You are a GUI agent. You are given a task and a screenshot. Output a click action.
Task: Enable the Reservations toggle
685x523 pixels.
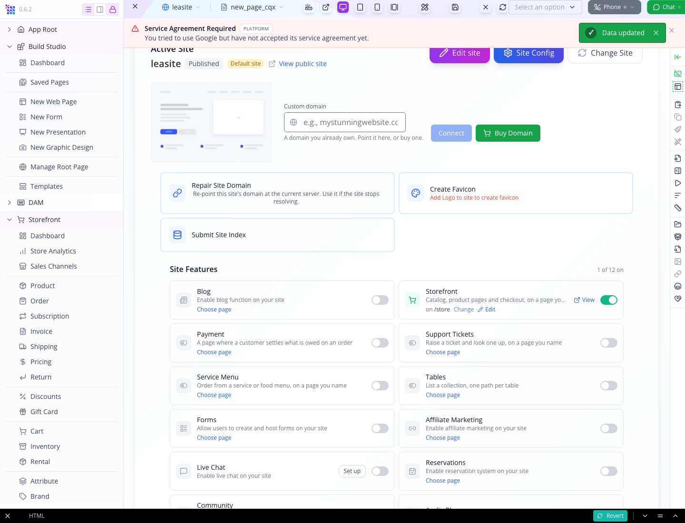click(609, 471)
